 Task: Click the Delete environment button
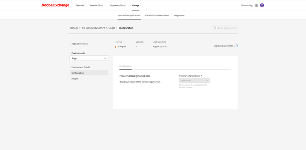coord(225,28)
